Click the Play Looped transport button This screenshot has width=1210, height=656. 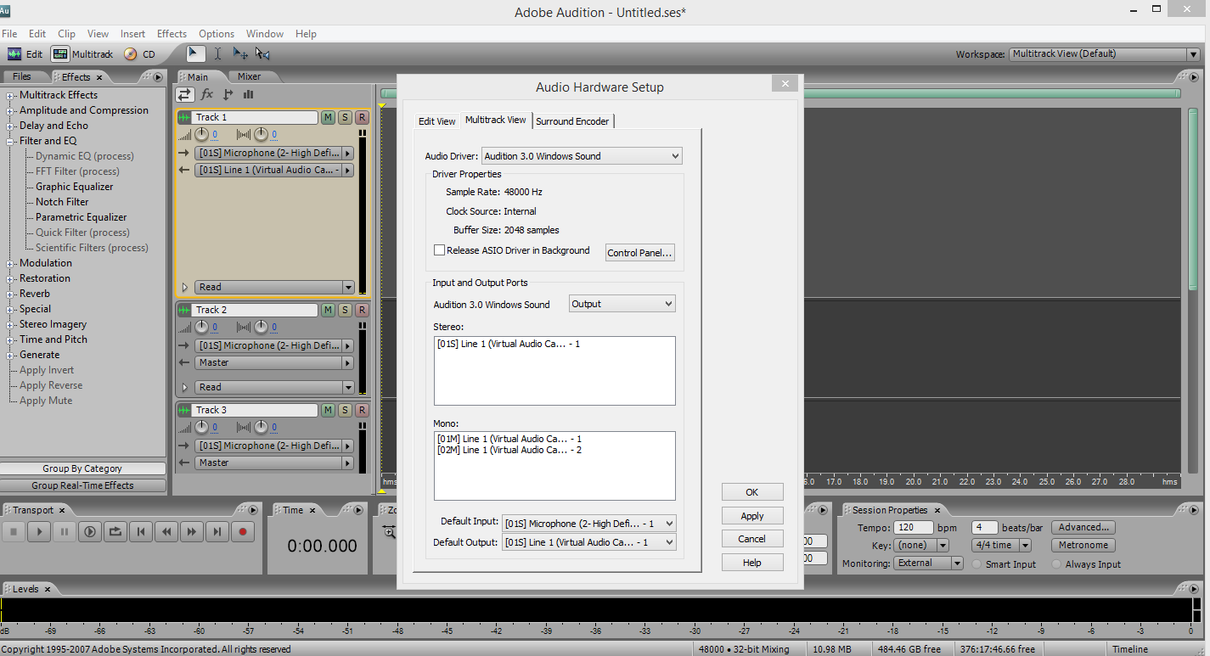(x=115, y=531)
